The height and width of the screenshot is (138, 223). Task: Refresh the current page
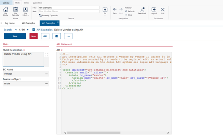(130, 11)
